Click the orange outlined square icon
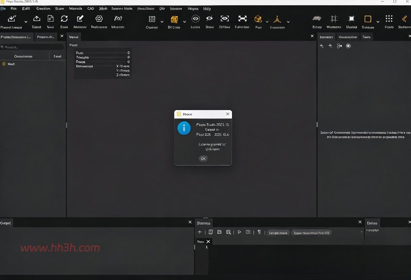 [x=368, y=19]
